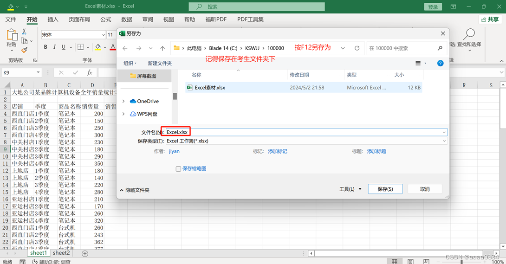
Task: Click the search magnifier in dialog
Action: tap(440, 48)
